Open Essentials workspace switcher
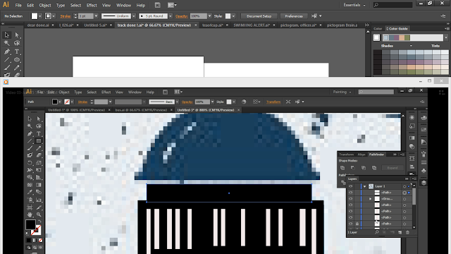 coord(354,5)
